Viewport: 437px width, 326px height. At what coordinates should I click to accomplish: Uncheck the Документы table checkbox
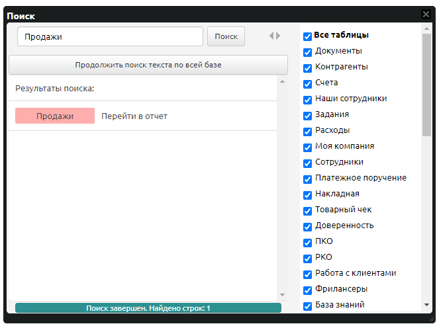[307, 52]
